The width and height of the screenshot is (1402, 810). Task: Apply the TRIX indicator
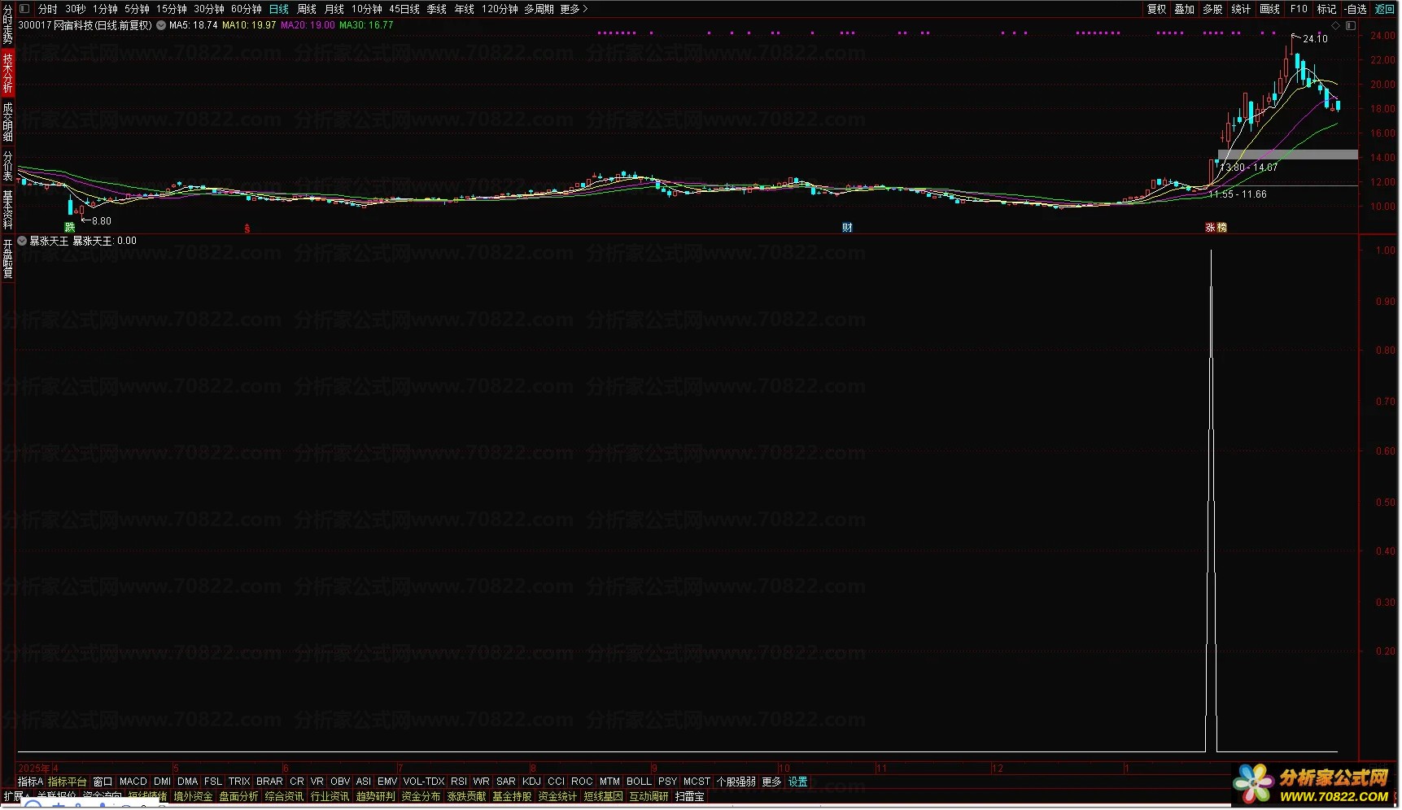click(x=239, y=782)
